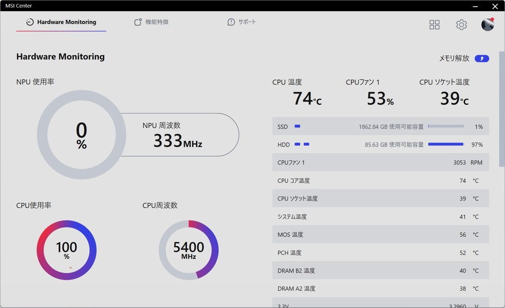Click the CPU使用率 label
The height and width of the screenshot is (308, 505).
point(34,205)
